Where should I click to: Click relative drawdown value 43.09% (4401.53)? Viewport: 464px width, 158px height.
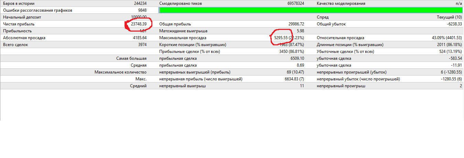(447, 38)
